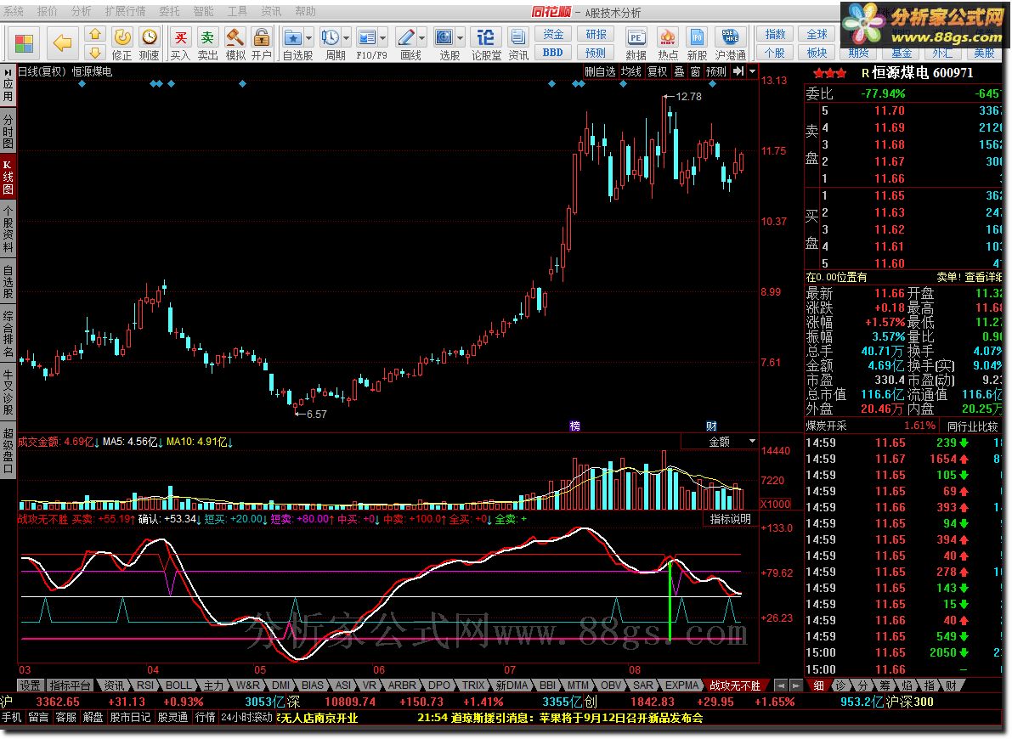This screenshot has width=1012, height=739.
Task: Select the EXPMA indicator tab
Action: click(681, 685)
